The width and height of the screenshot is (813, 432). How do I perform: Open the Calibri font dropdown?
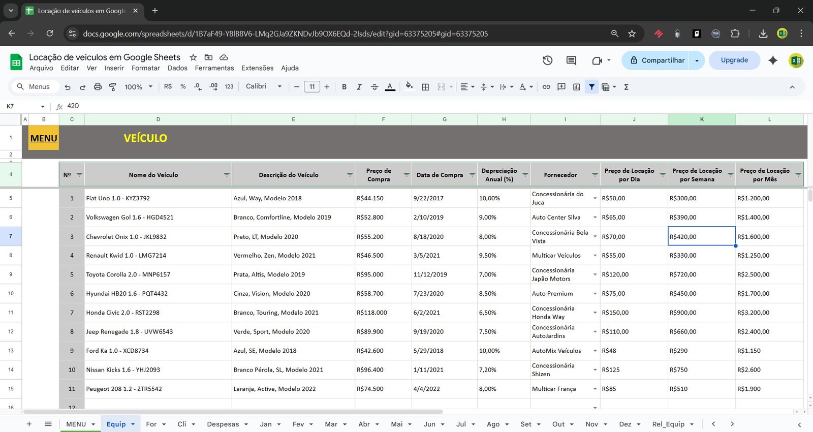263,86
